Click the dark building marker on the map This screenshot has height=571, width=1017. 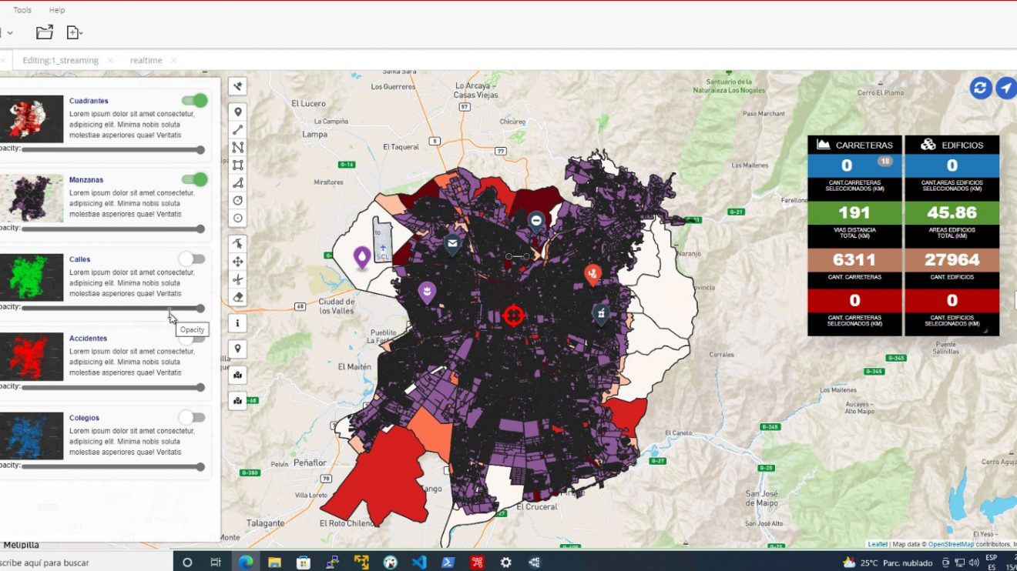[601, 313]
